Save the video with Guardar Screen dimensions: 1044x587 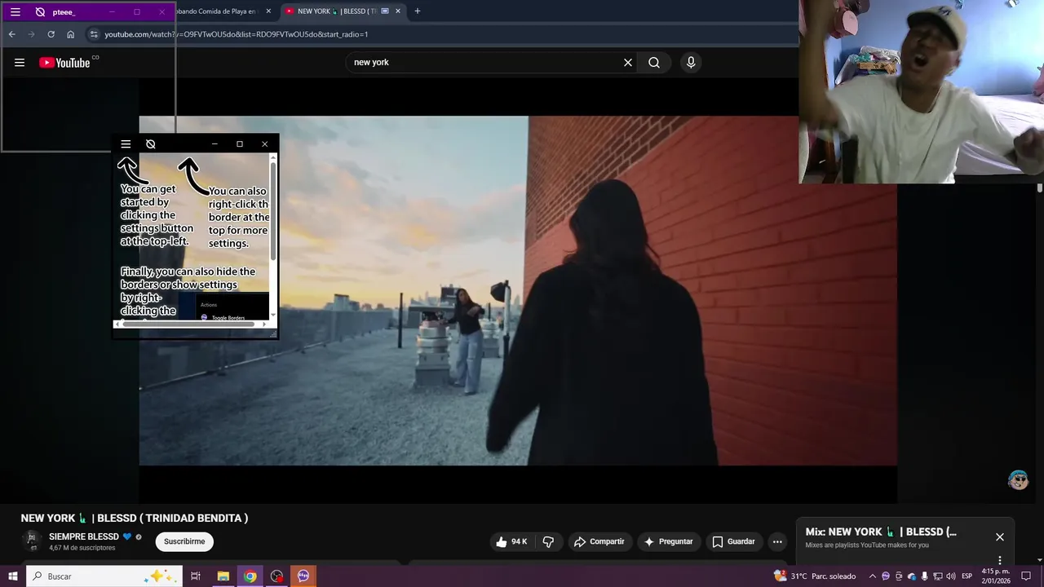point(733,541)
